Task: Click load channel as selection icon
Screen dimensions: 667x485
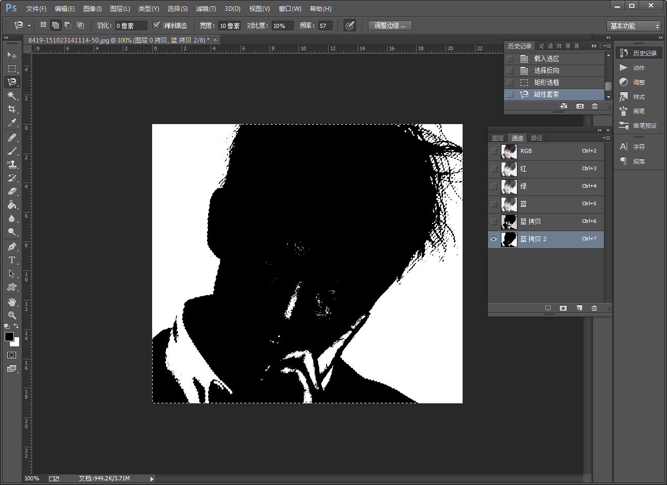Action: (x=547, y=308)
